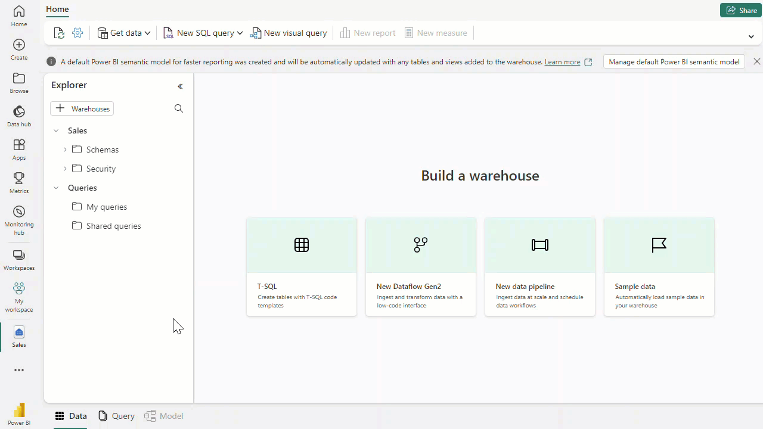Open the settings gear in the toolbar
The height and width of the screenshot is (429, 763).
77,33
